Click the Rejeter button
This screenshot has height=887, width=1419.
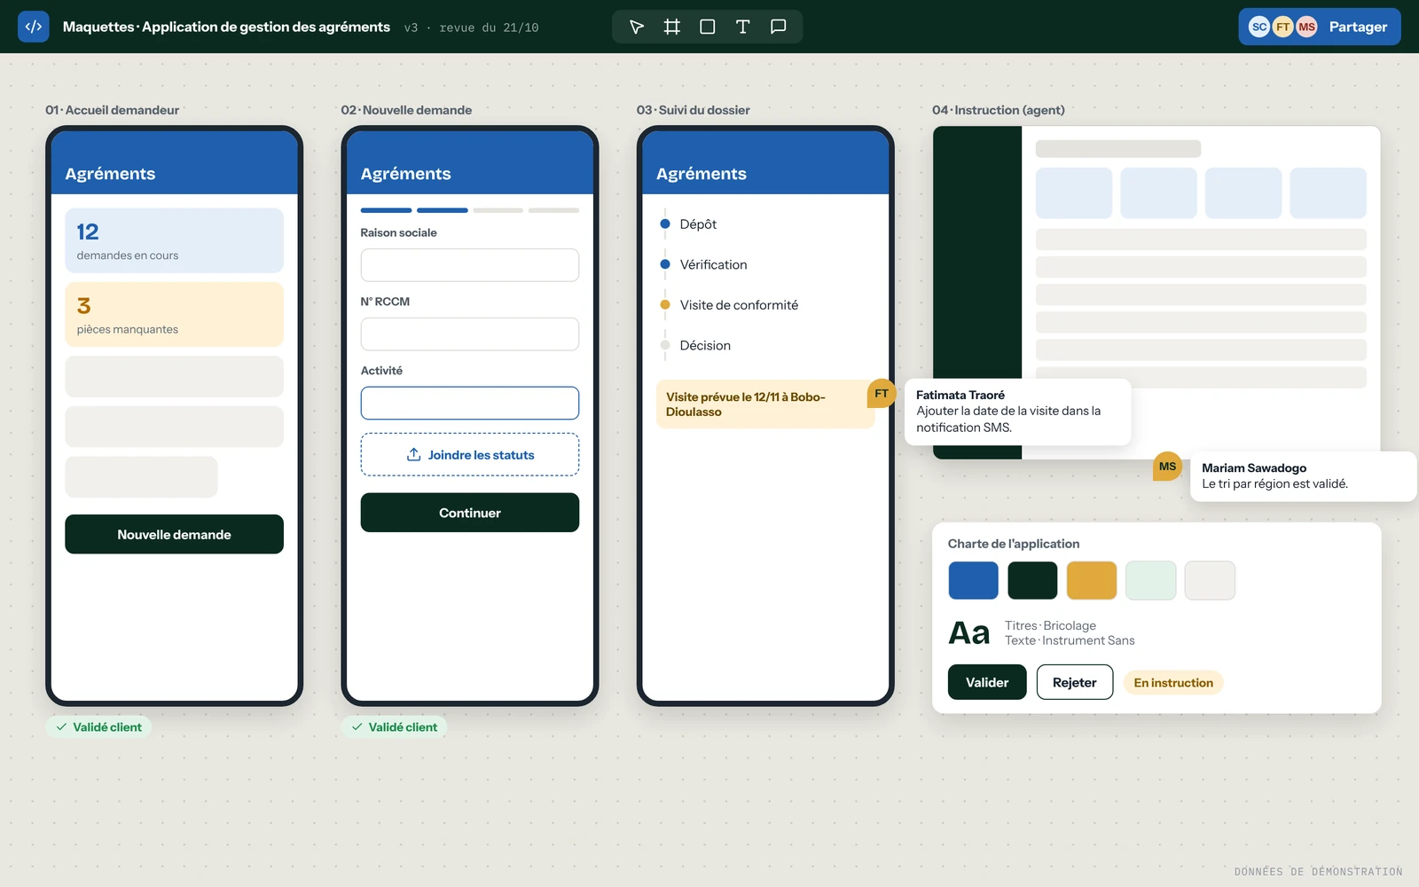click(x=1075, y=682)
